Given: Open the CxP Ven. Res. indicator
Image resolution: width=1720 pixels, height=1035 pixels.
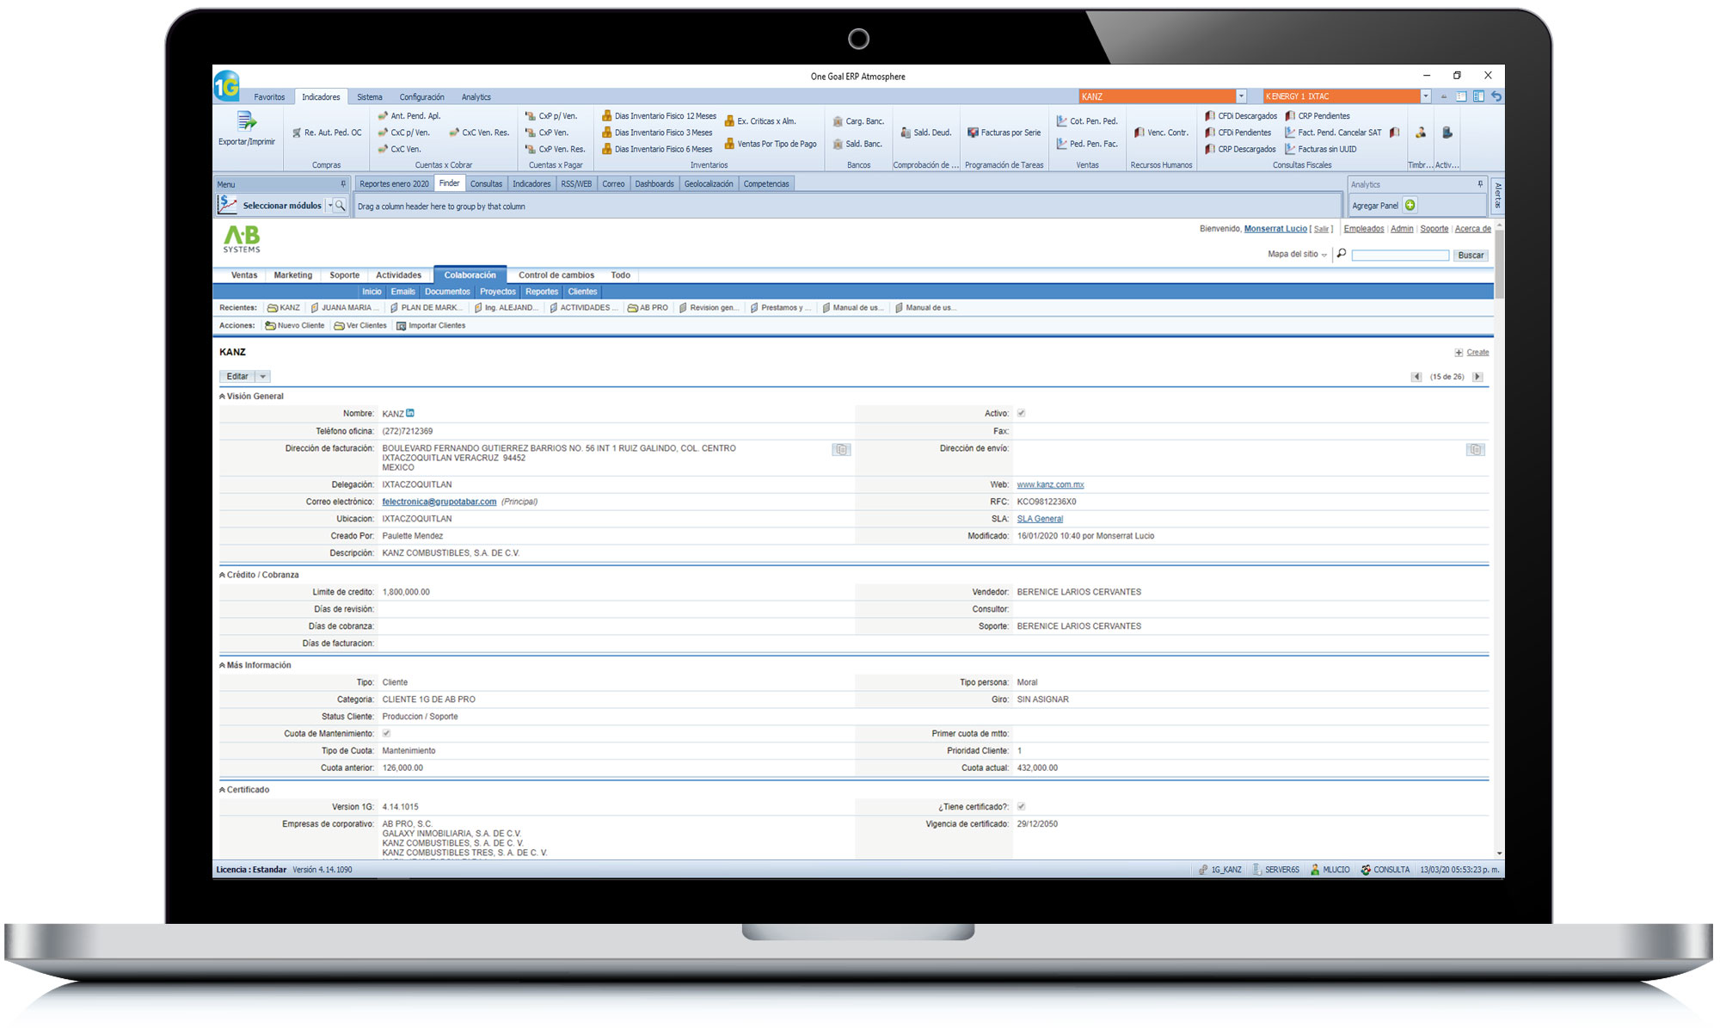Looking at the screenshot, I should [x=555, y=149].
